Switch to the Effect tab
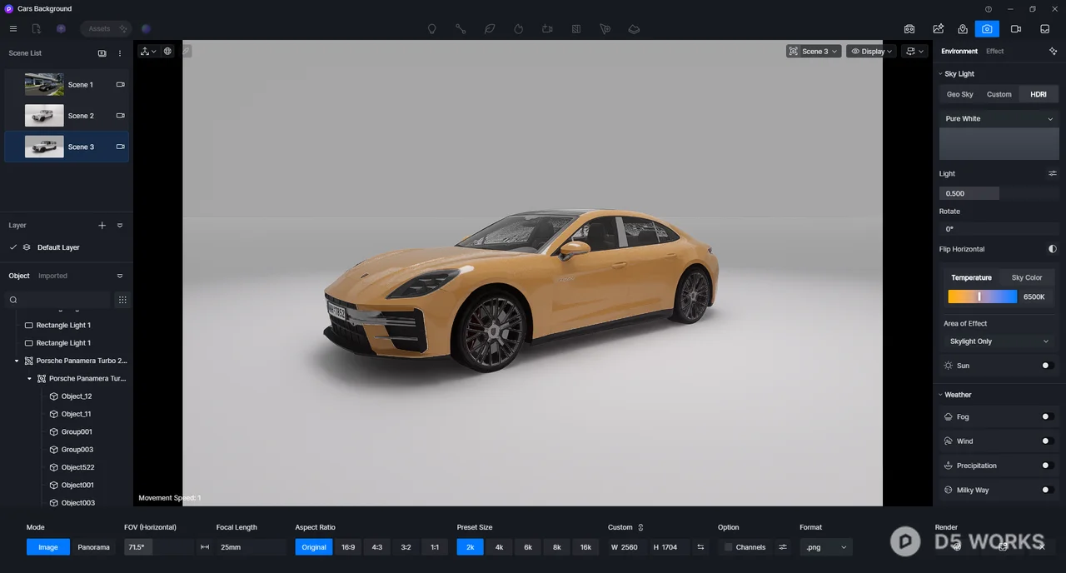 tap(995, 52)
